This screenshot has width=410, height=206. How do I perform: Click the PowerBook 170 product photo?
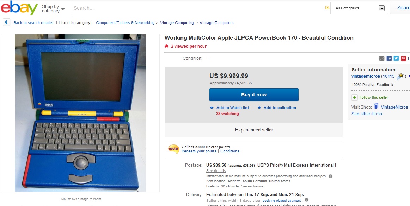coord(80,113)
